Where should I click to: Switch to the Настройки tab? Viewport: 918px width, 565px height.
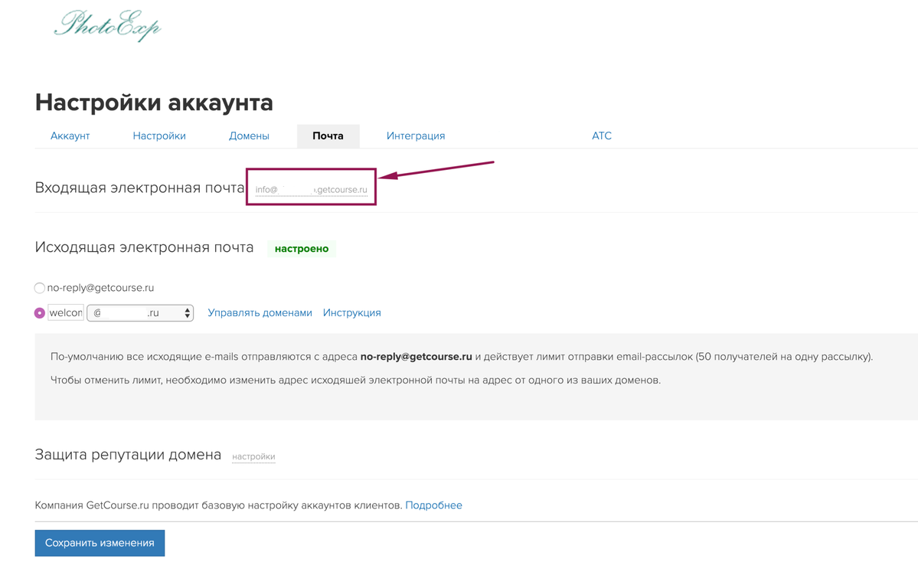click(159, 136)
